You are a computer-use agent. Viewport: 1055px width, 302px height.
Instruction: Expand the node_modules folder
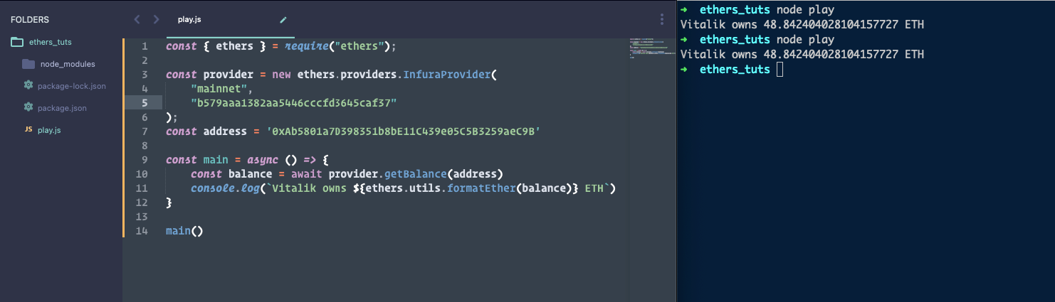68,64
